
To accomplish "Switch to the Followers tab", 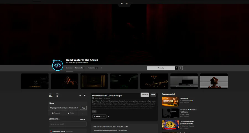I will click(93, 68).
